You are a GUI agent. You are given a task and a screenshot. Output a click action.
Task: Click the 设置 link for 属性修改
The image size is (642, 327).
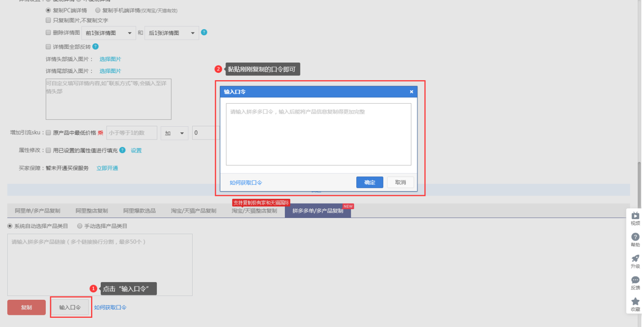click(x=136, y=150)
